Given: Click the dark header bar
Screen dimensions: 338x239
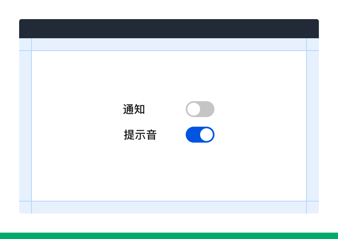Looking at the screenshot, I should (x=169, y=29).
